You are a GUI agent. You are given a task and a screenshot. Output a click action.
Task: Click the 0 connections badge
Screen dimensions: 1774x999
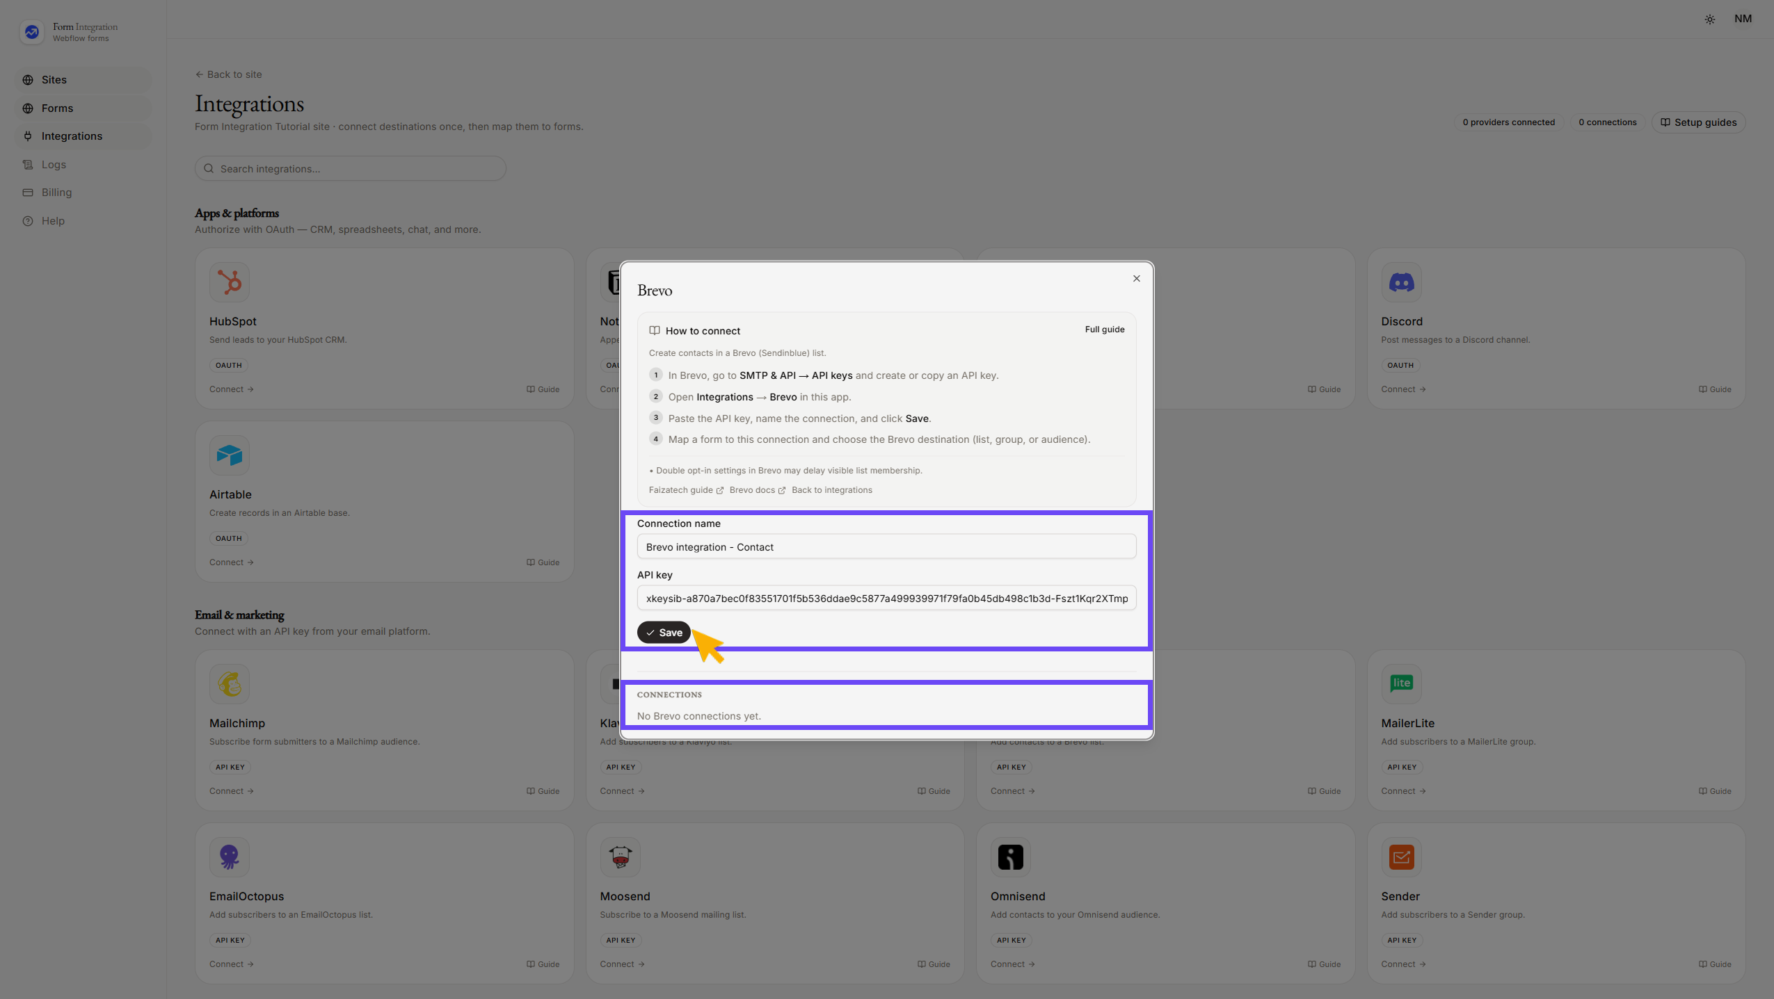click(x=1607, y=122)
